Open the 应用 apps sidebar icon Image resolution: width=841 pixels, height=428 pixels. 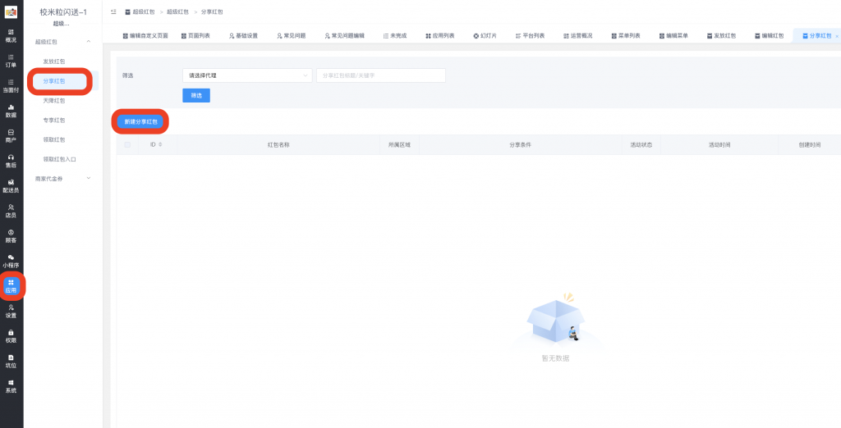pyautogui.click(x=11, y=286)
